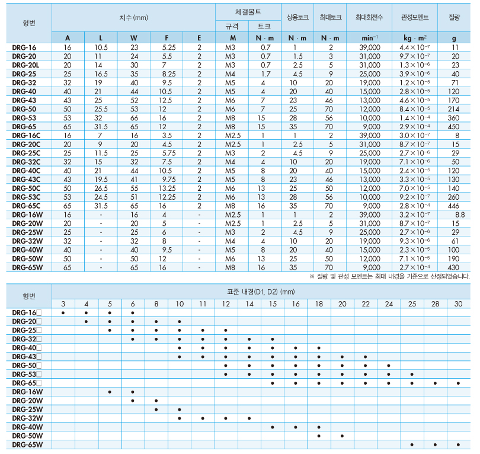480x454 pixels.
Task: Select the bore size 30 column header
Action: 458,304
